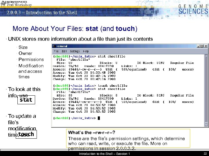Click the boxed 'touch' command label
This screenshot has height=156, width=209.
(x=26, y=134)
